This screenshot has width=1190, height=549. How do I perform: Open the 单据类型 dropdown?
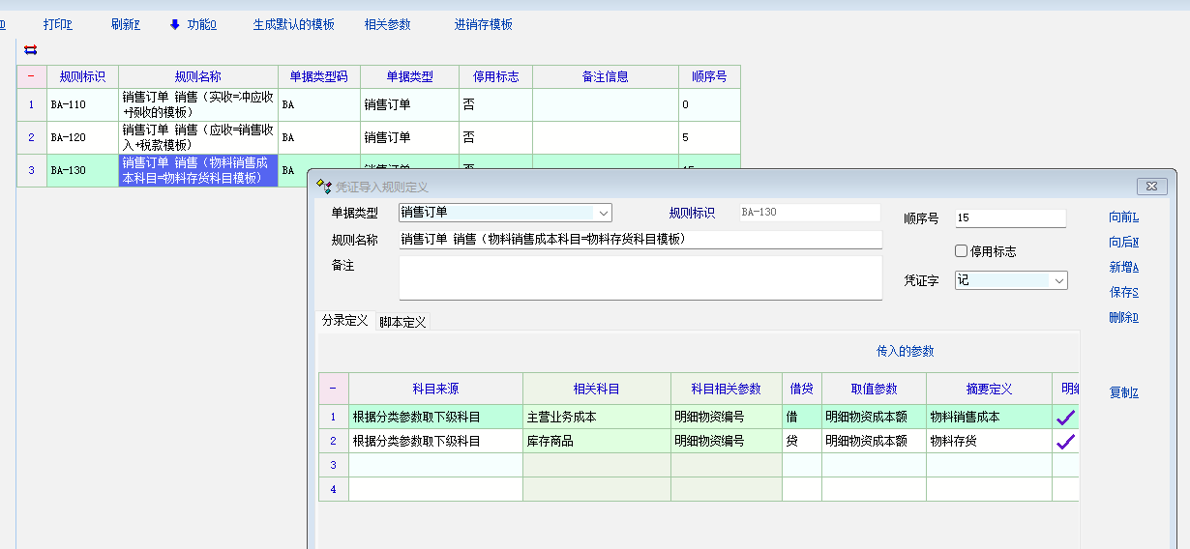pos(604,213)
